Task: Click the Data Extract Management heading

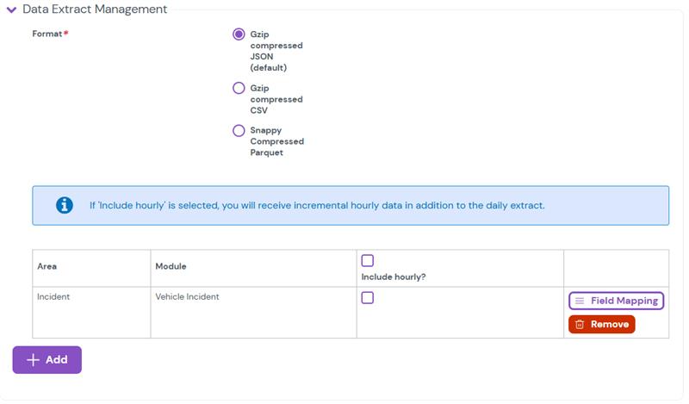Action: (x=95, y=9)
